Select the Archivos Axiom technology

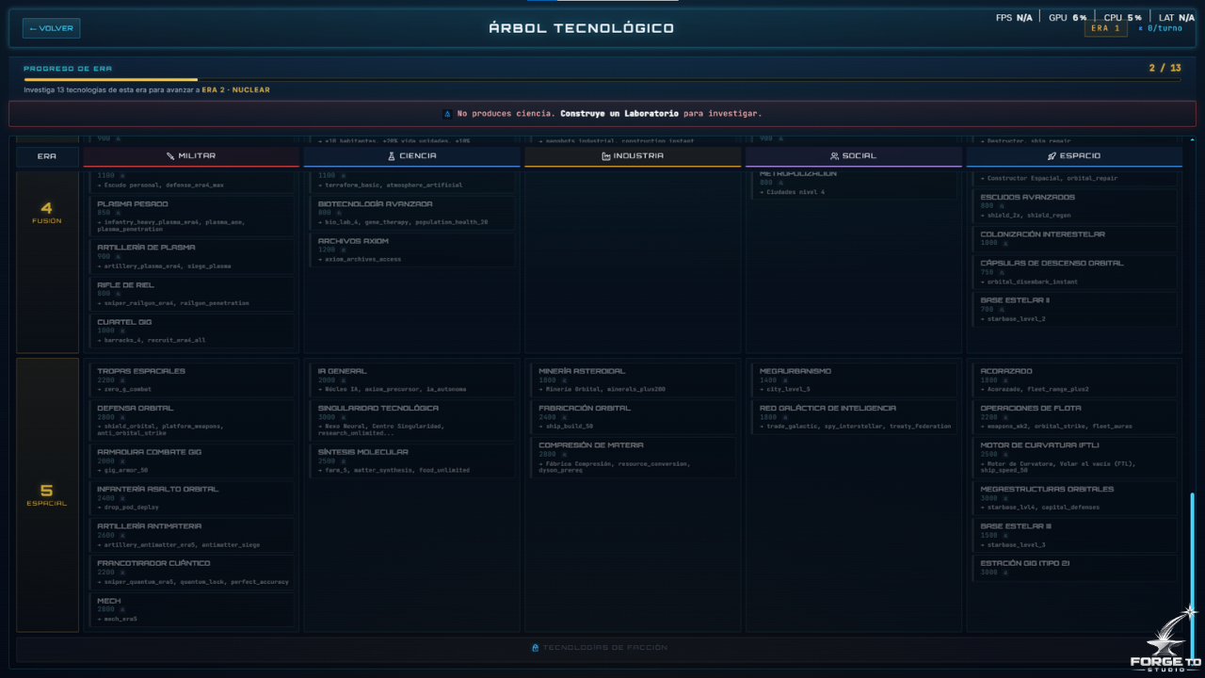(410, 250)
